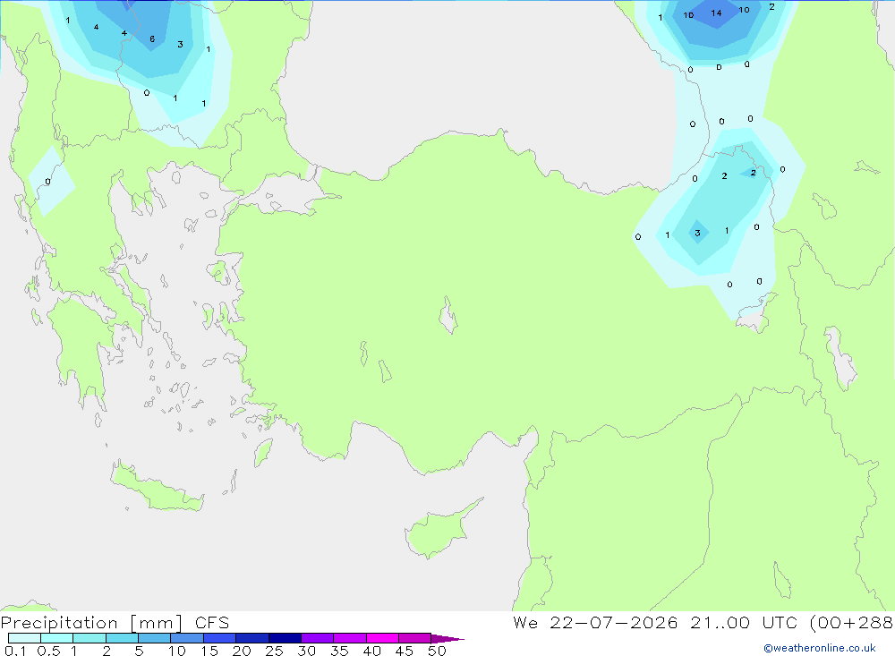The width and height of the screenshot is (895, 656).
Task: Click the '25' legend scale label
Action: 274,651
